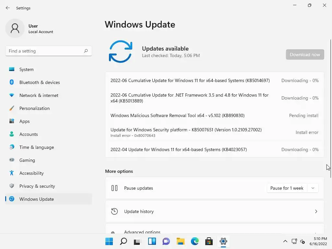Open Task View from the taskbar
Viewport: 332px width, 249px height.
pos(137,241)
